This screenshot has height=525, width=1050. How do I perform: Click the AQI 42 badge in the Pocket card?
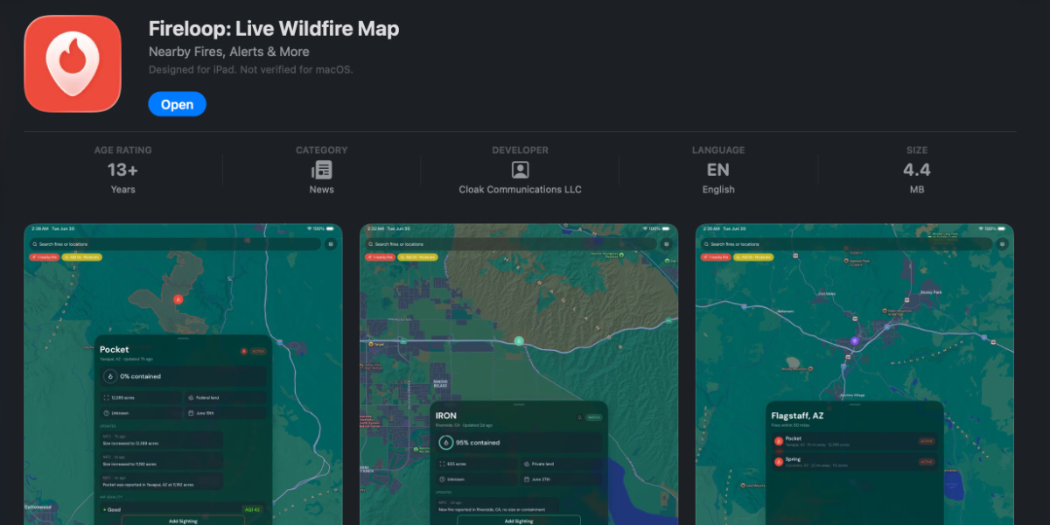253,508
